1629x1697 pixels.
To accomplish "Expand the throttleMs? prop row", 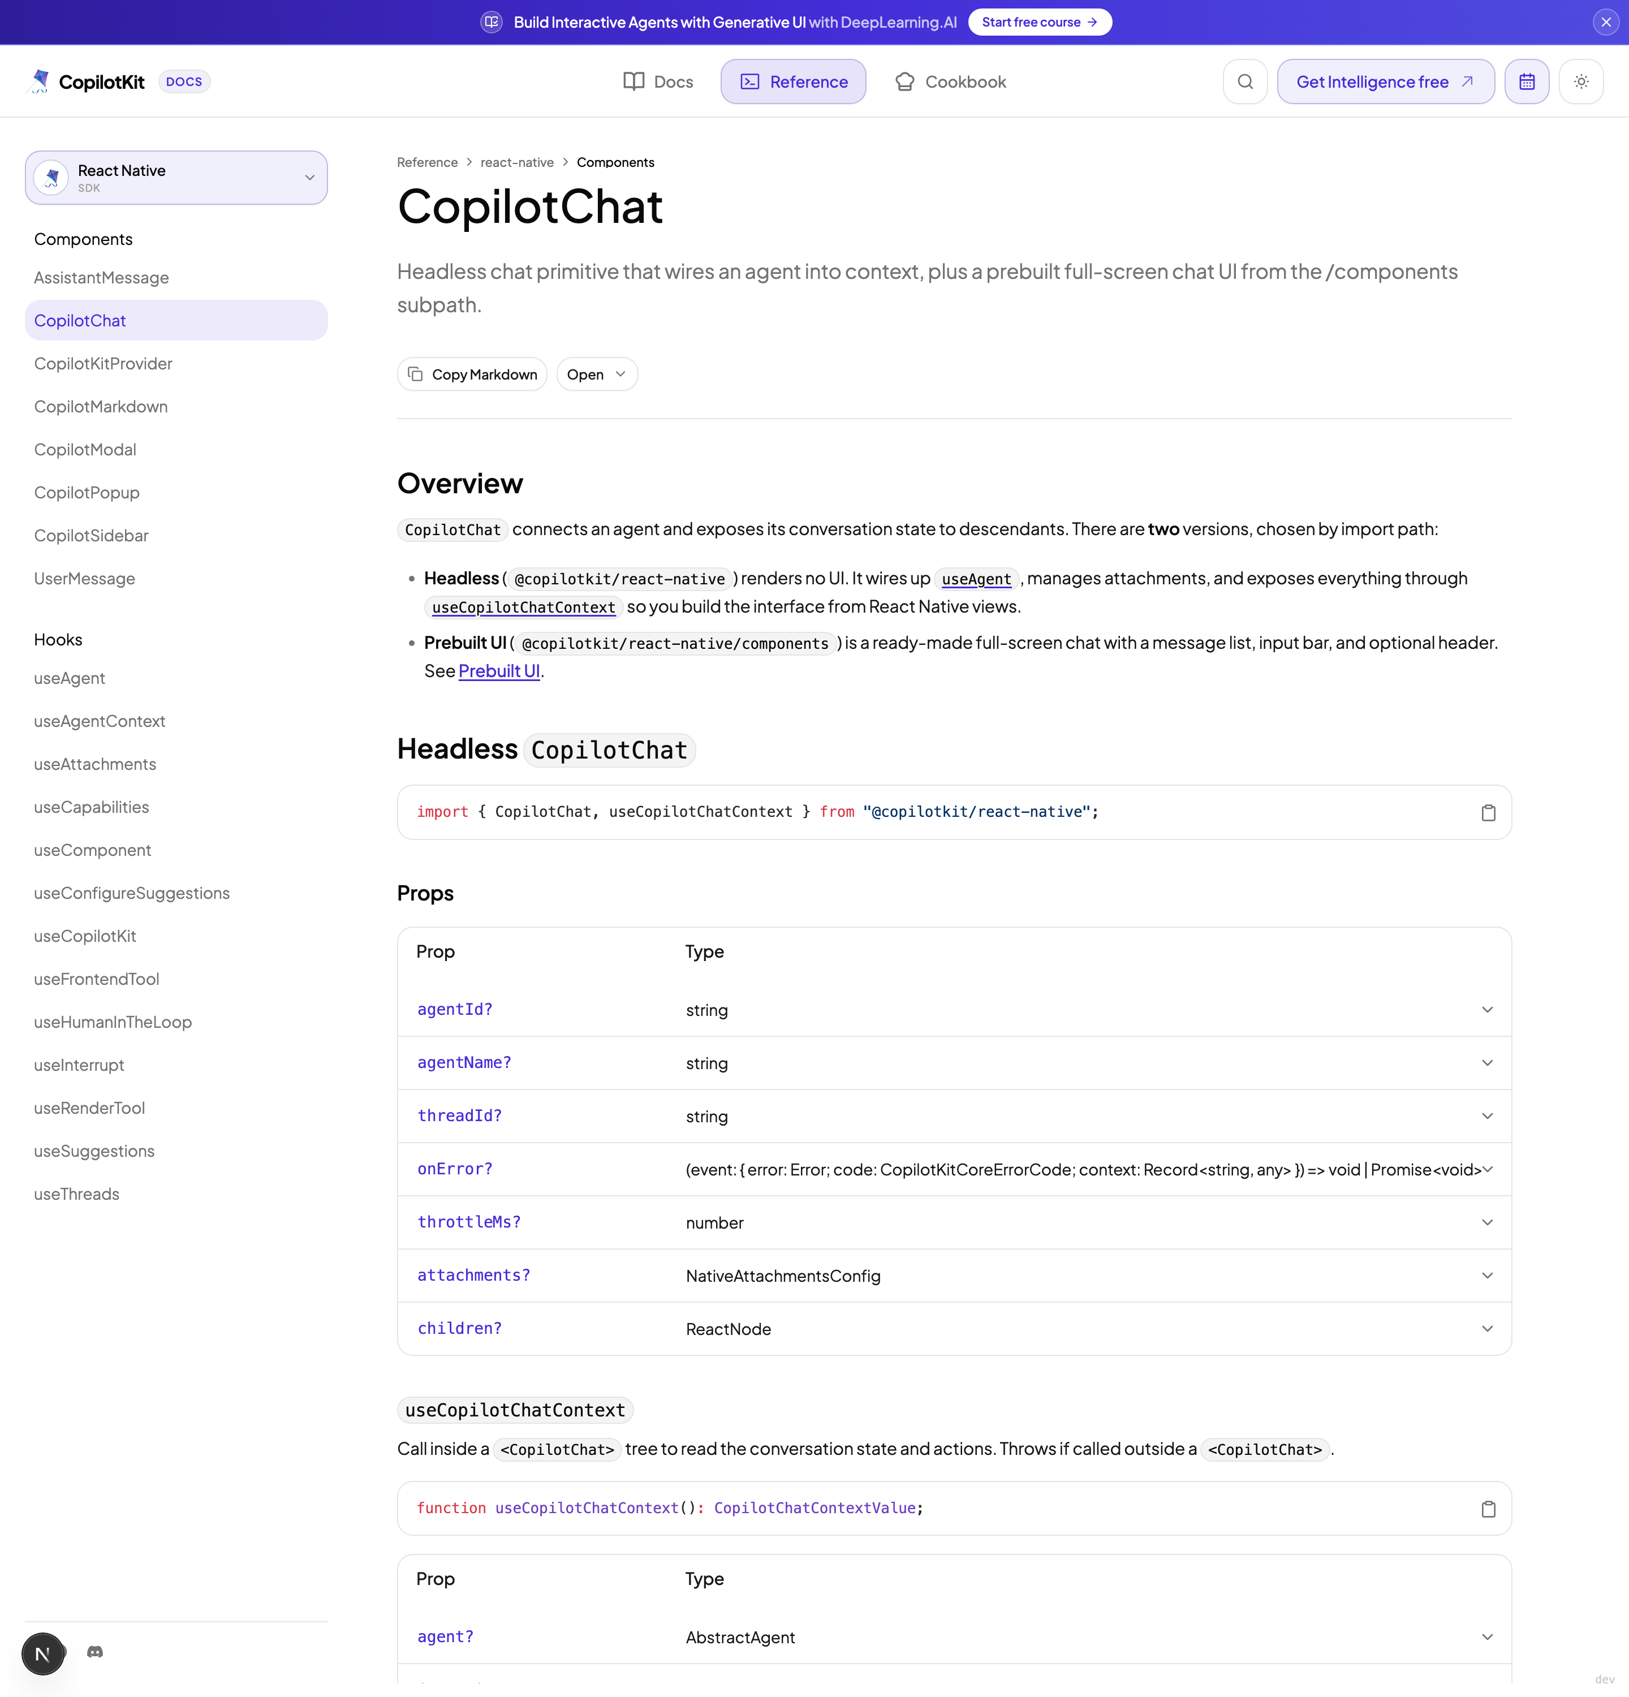I will (x=955, y=1222).
